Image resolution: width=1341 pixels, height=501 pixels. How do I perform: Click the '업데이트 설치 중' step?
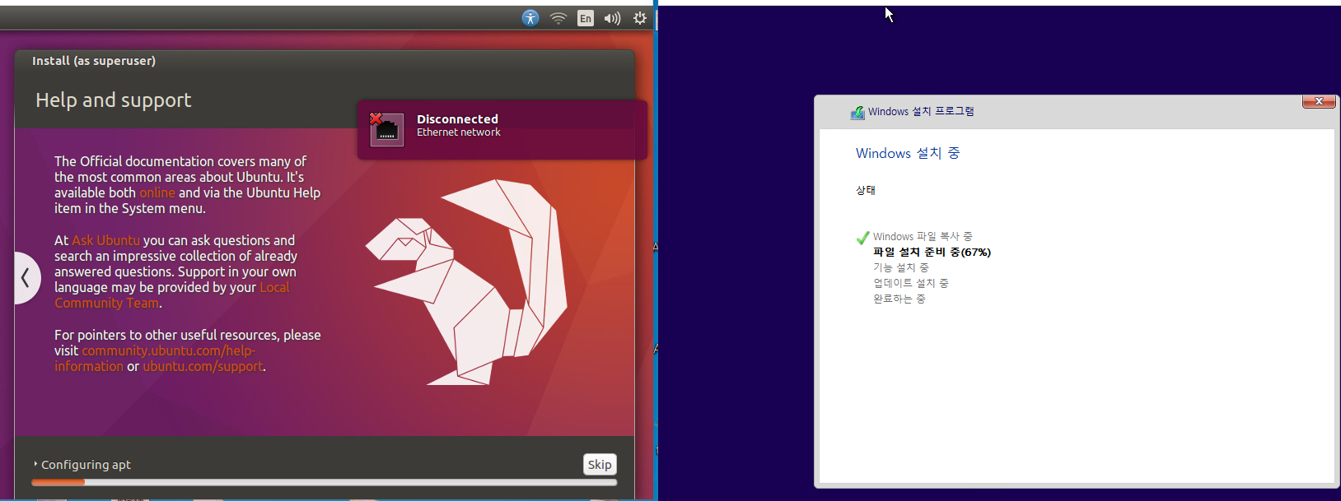pyautogui.click(x=911, y=284)
